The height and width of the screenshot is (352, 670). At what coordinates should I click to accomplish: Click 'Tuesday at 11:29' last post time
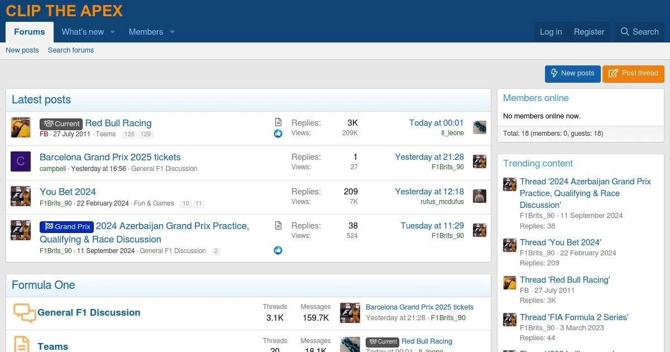[432, 226]
